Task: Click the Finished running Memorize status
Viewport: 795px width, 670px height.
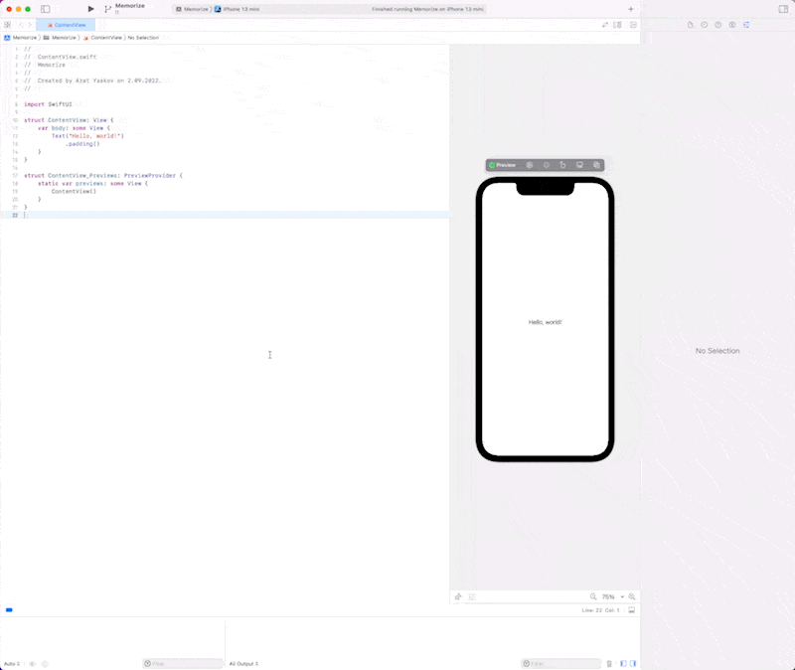Action: 427,9
